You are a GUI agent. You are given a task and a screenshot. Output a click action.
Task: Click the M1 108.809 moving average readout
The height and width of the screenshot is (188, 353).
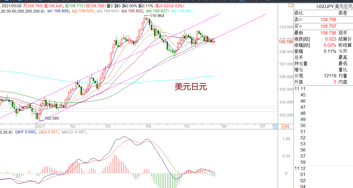[x=59, y=11]
